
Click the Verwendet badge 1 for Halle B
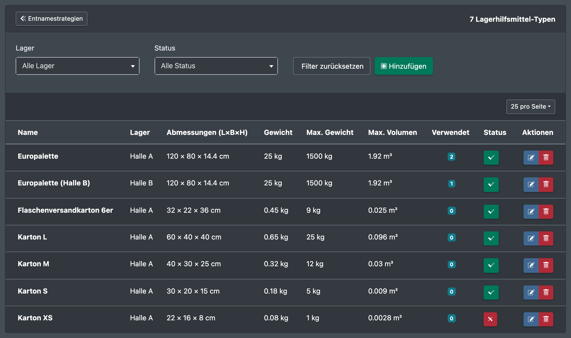451,183
